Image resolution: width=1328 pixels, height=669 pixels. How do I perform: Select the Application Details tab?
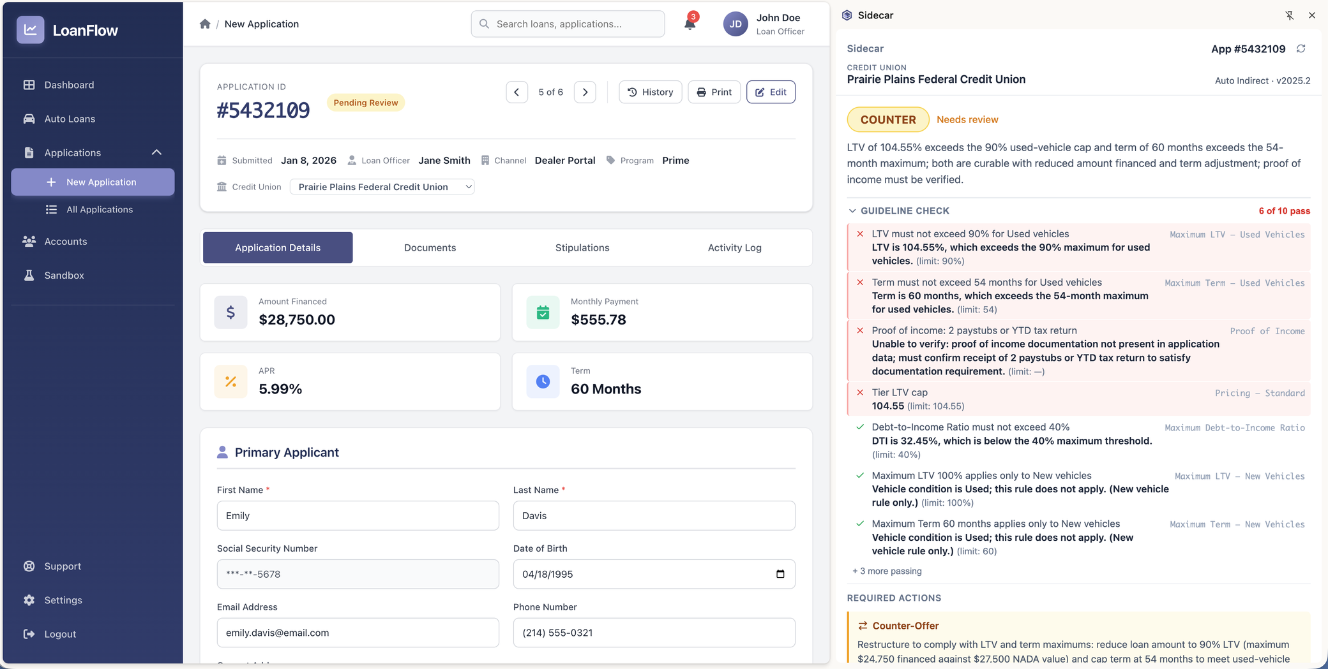278,247
